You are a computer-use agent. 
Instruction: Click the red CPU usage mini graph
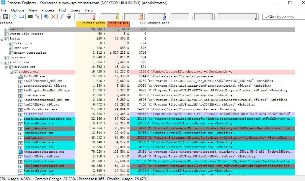click(87, 17)
